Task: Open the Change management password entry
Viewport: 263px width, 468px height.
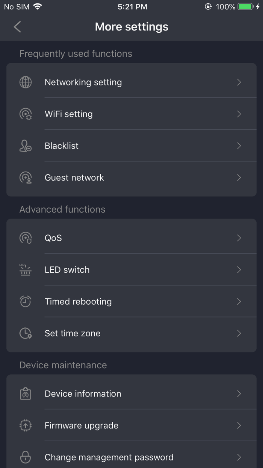Action: coord(131,457)
